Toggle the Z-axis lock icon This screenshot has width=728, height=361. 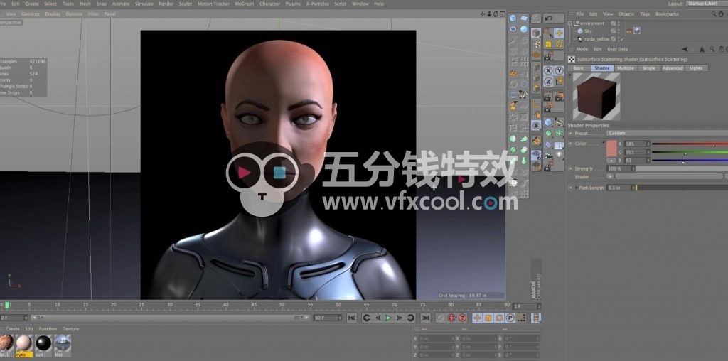click(548, 82)
